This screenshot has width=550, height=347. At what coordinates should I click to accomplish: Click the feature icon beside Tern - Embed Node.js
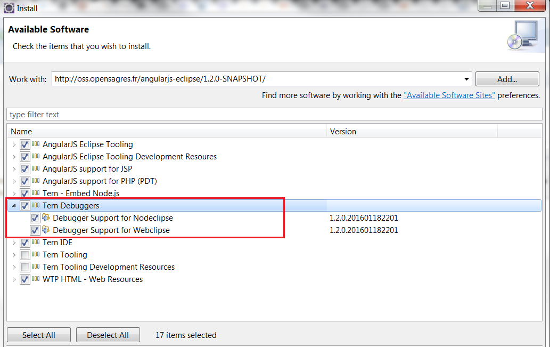pyautogui.click(x=35, y=193)
